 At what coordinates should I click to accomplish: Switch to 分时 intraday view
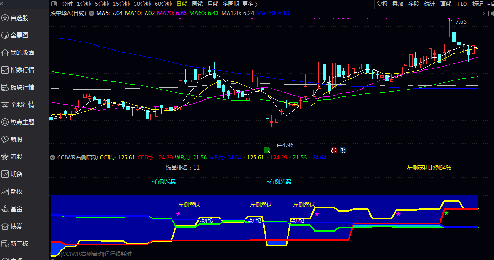67,4
